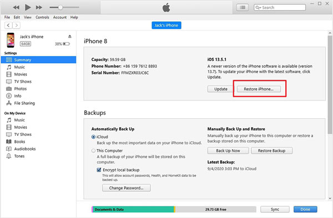Viewport: 333px width, 218px height.
Task: Click the Update button
Action: pos(221,89)
